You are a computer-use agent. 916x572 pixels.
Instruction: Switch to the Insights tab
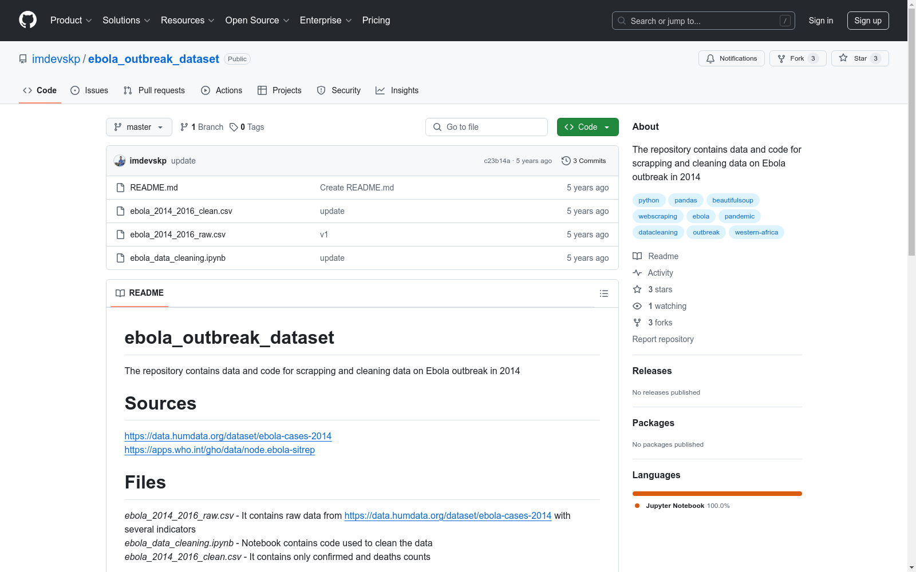[x=397, y=90]
